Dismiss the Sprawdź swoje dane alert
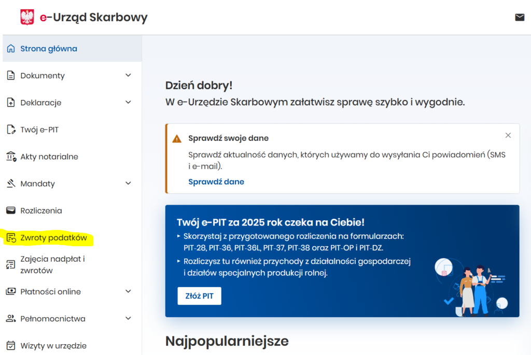Viewport: 531px width, 355px height. pos(508,135)
